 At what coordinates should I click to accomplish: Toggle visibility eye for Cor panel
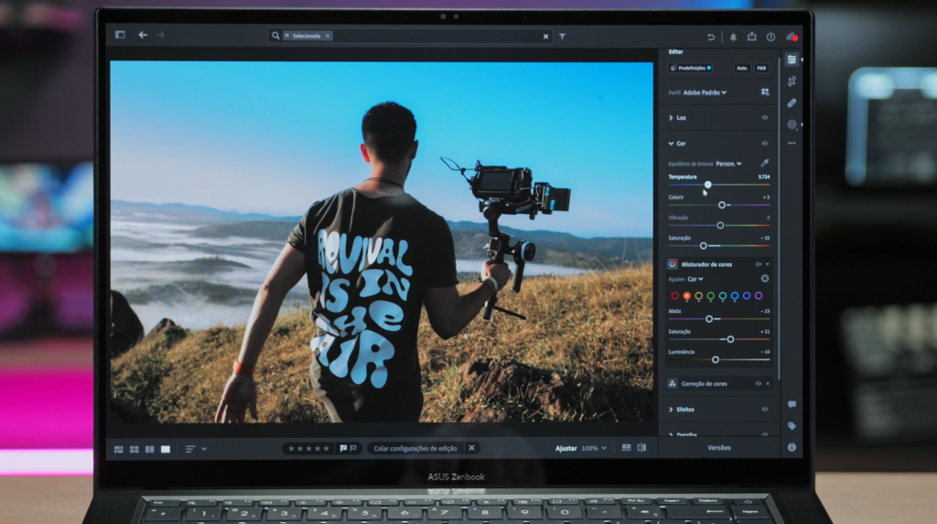tap(765, 144)
